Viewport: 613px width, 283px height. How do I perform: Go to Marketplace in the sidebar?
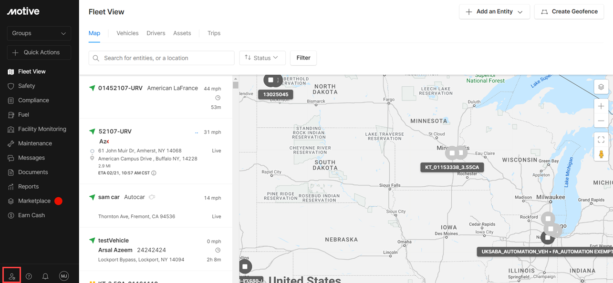point(34,201)
